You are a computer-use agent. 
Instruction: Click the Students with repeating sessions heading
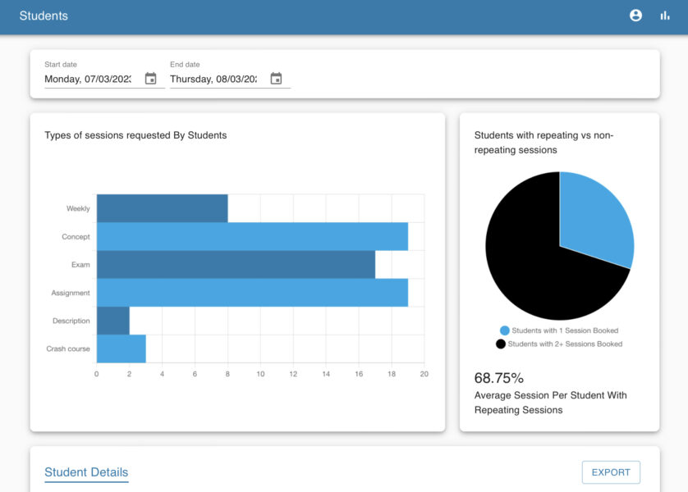tap(544, 143)
